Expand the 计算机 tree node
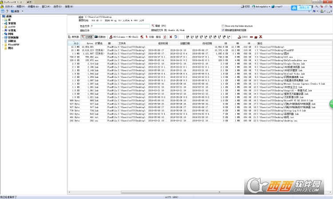This screenshot has width=333, height=199. [x=2, y=30]
